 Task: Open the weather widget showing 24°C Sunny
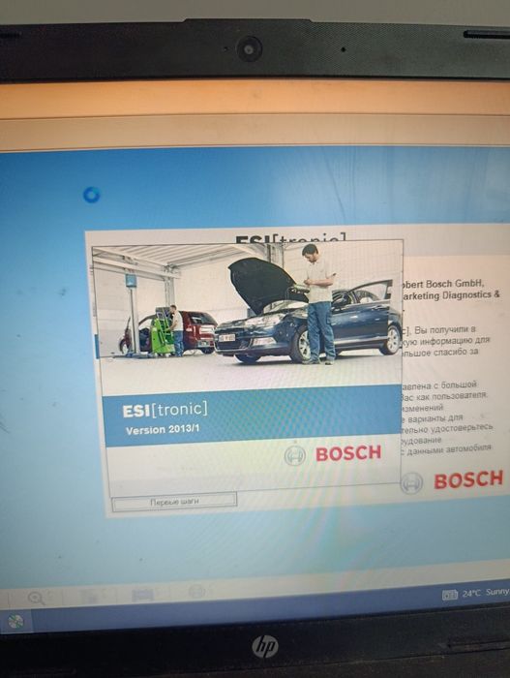[x=475, y=593]
